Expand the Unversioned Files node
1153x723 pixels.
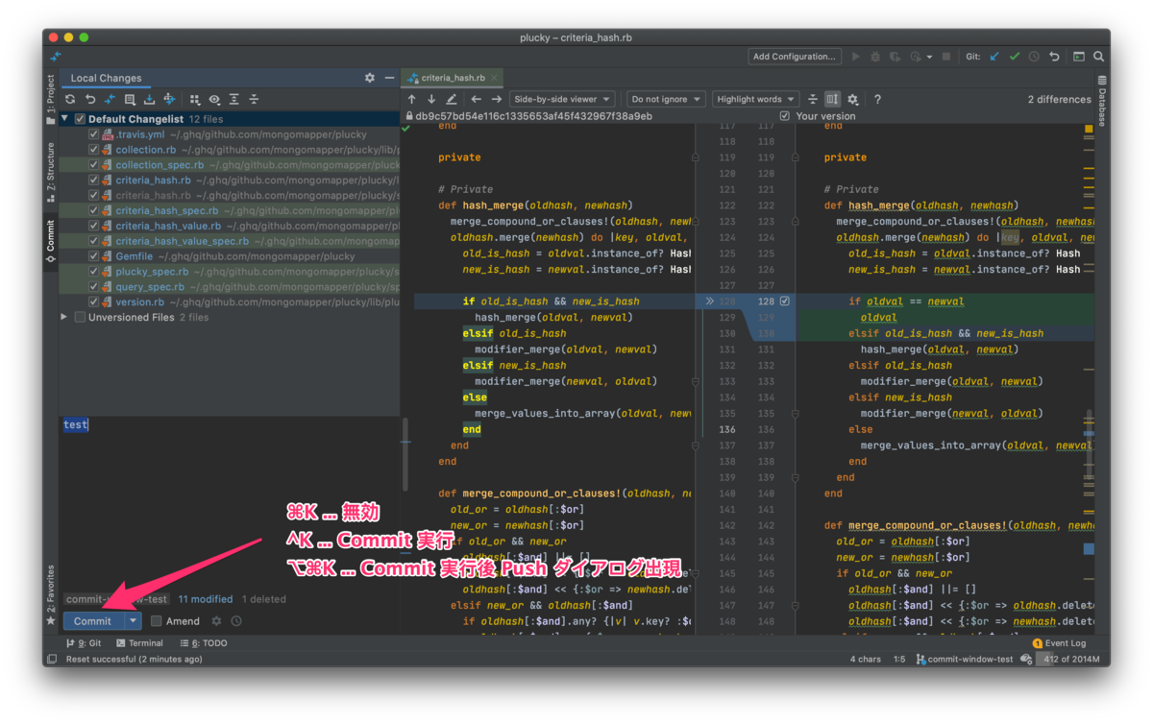click(65, 317)
